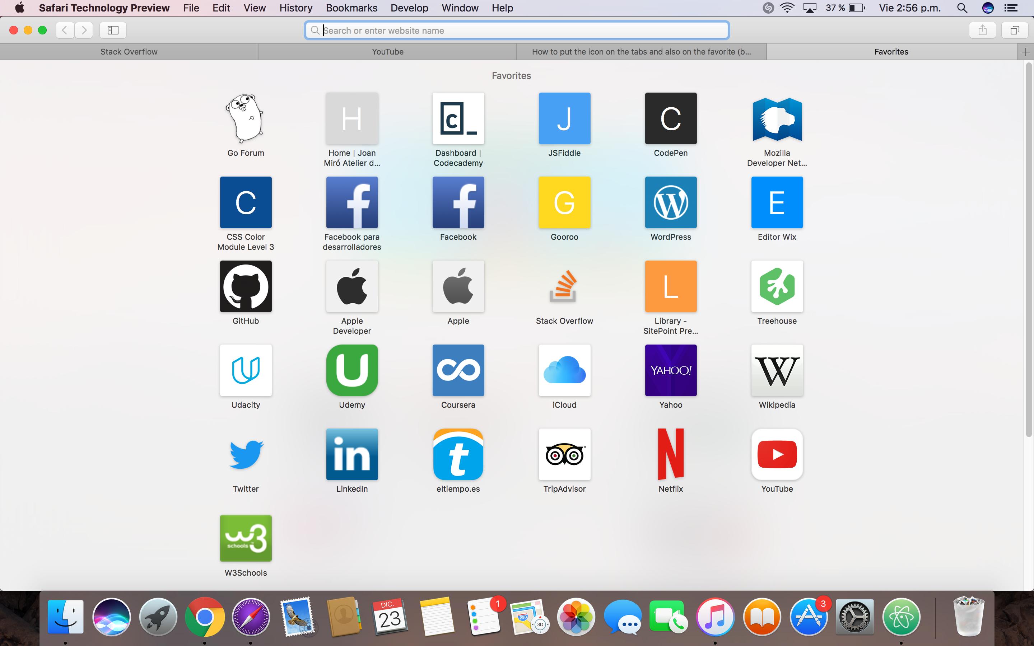The image size is (1034, 646).
Task: Open the Wikipedia favorite
Action: [x=776, y=370]
